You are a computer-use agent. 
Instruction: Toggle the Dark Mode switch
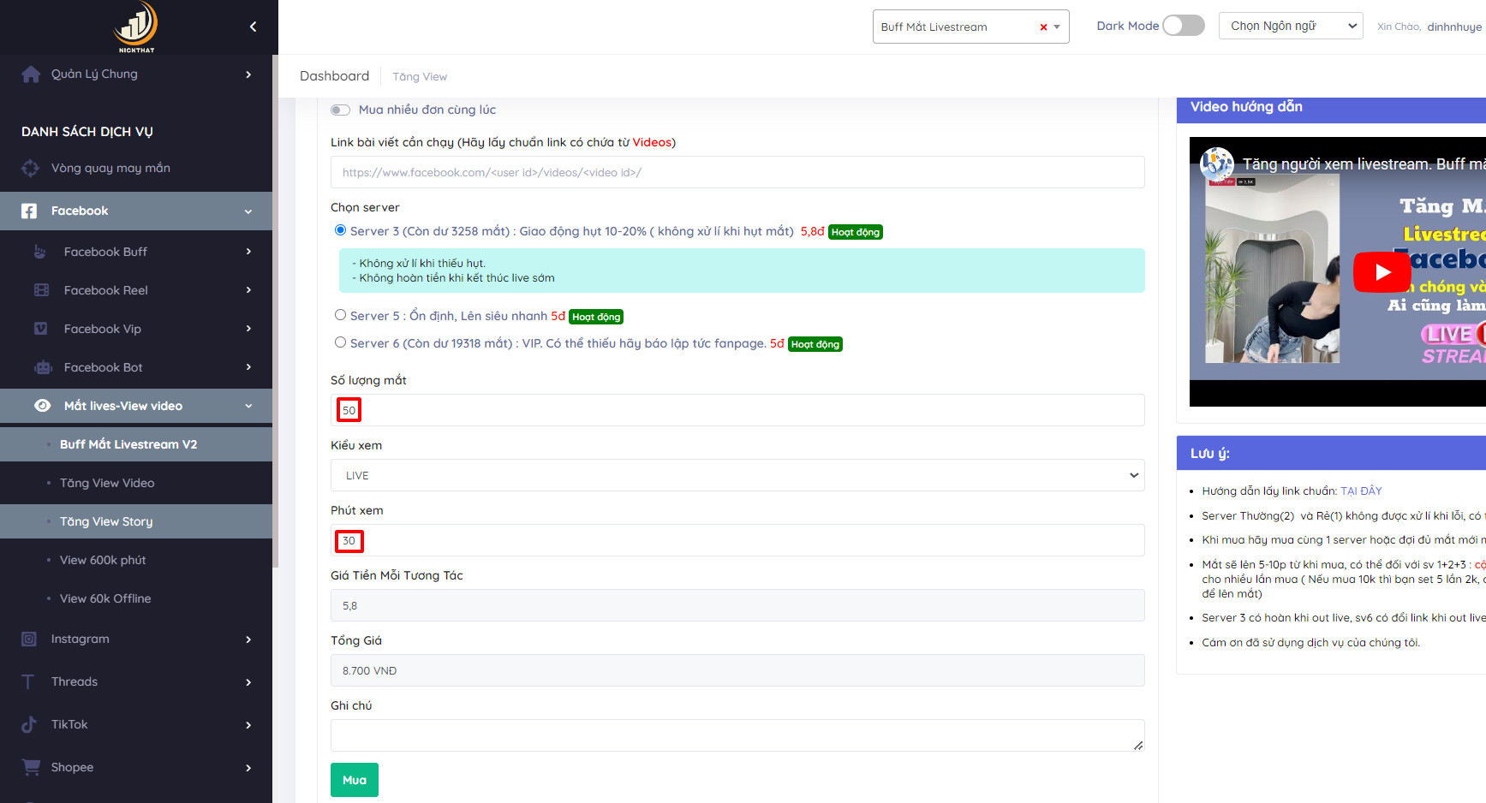(1183, 26)
